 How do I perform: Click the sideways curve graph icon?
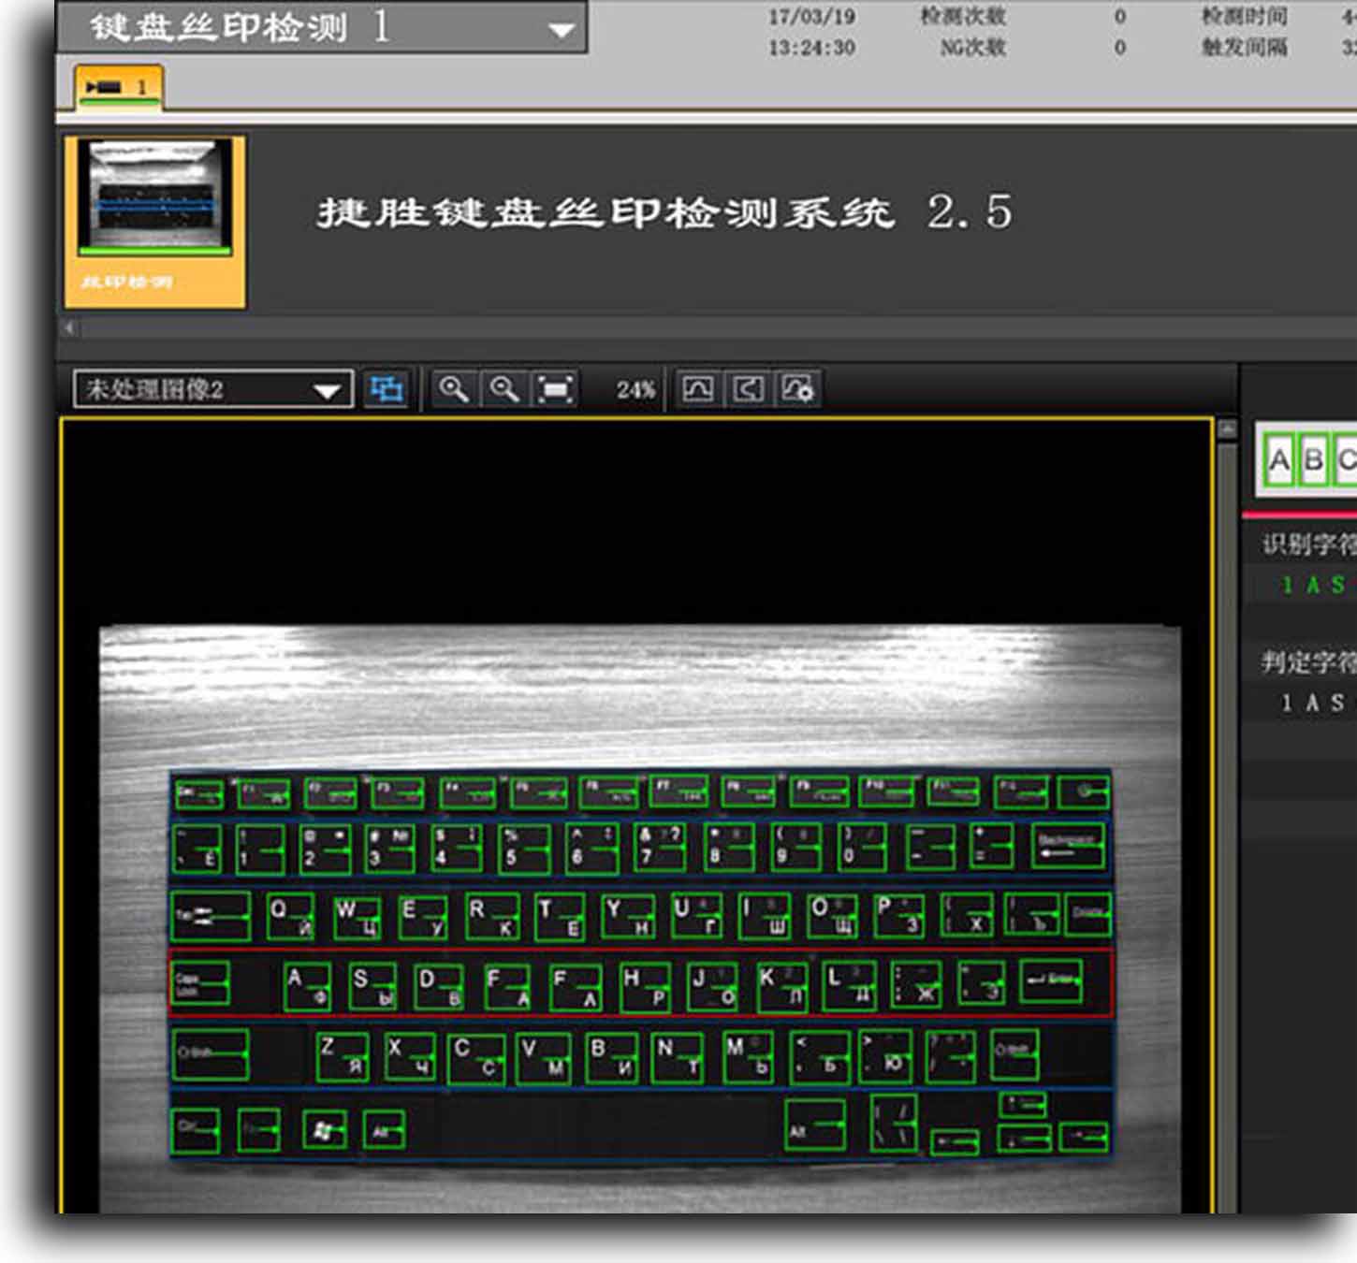(x=747, y=389)
